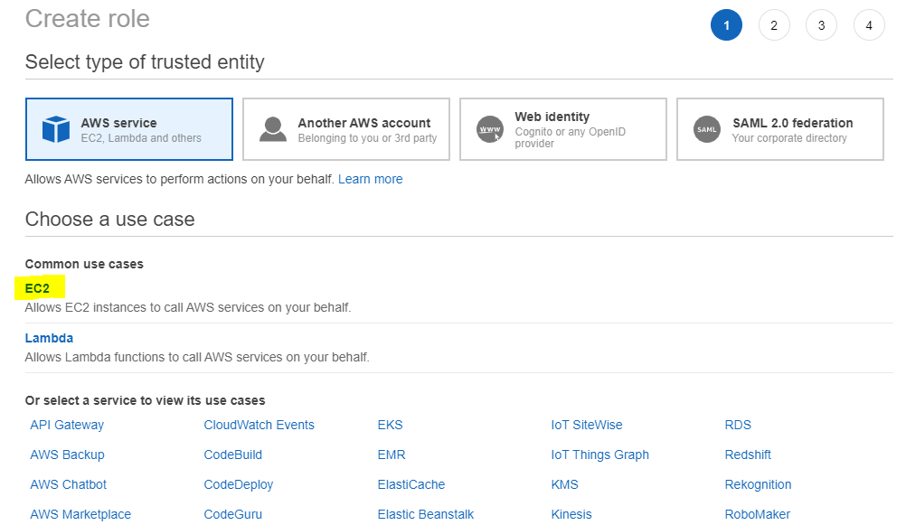
Task: Select AWS Marketplace service
Action: pos(80,514)
